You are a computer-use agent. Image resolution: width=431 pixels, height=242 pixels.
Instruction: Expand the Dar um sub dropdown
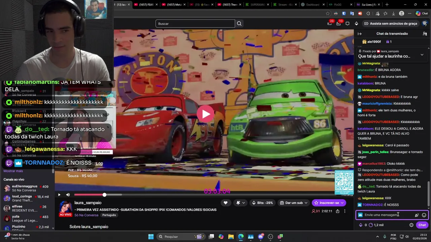(294, 203)
